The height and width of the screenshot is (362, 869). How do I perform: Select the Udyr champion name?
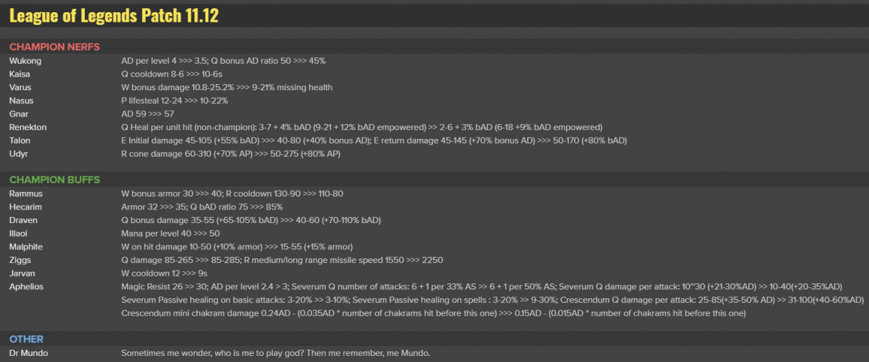click(19, 154)
